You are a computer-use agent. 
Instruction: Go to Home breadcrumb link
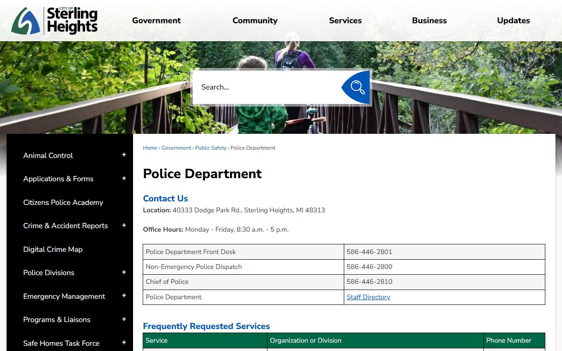(x=150, y=148)
